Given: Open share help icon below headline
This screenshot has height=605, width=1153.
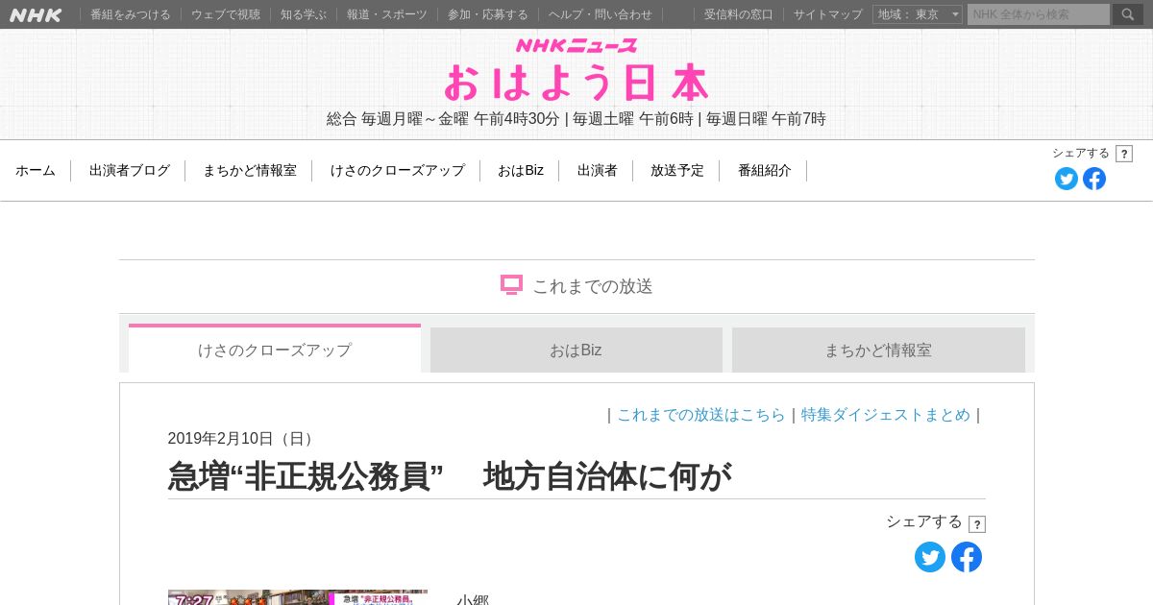Looking at the screenshot, I should [x=977, y=524].
